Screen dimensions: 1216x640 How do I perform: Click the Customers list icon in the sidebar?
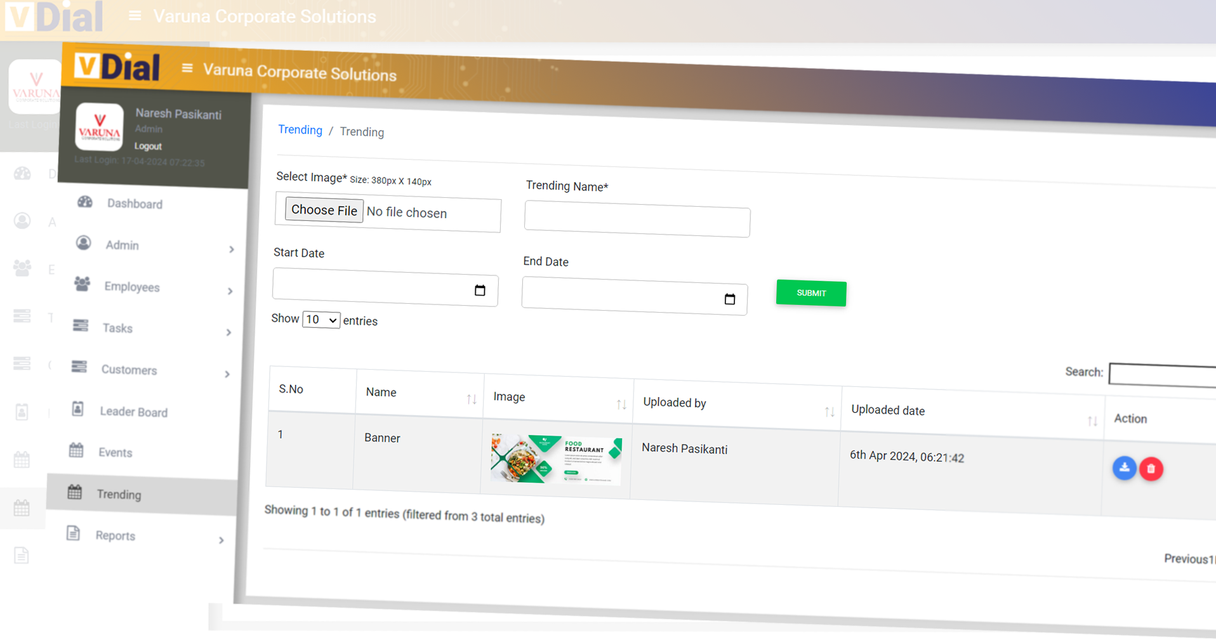(x=79, y=367)
